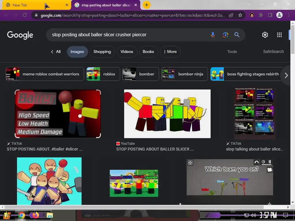Open the SafeSearch settings dropdown
This screenshot has height=221, width=295.
tap(273, 52)
